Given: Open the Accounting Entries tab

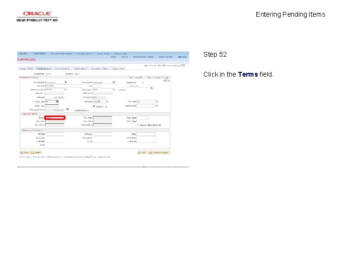Looking at the screenshot, I should pos(100,69).
